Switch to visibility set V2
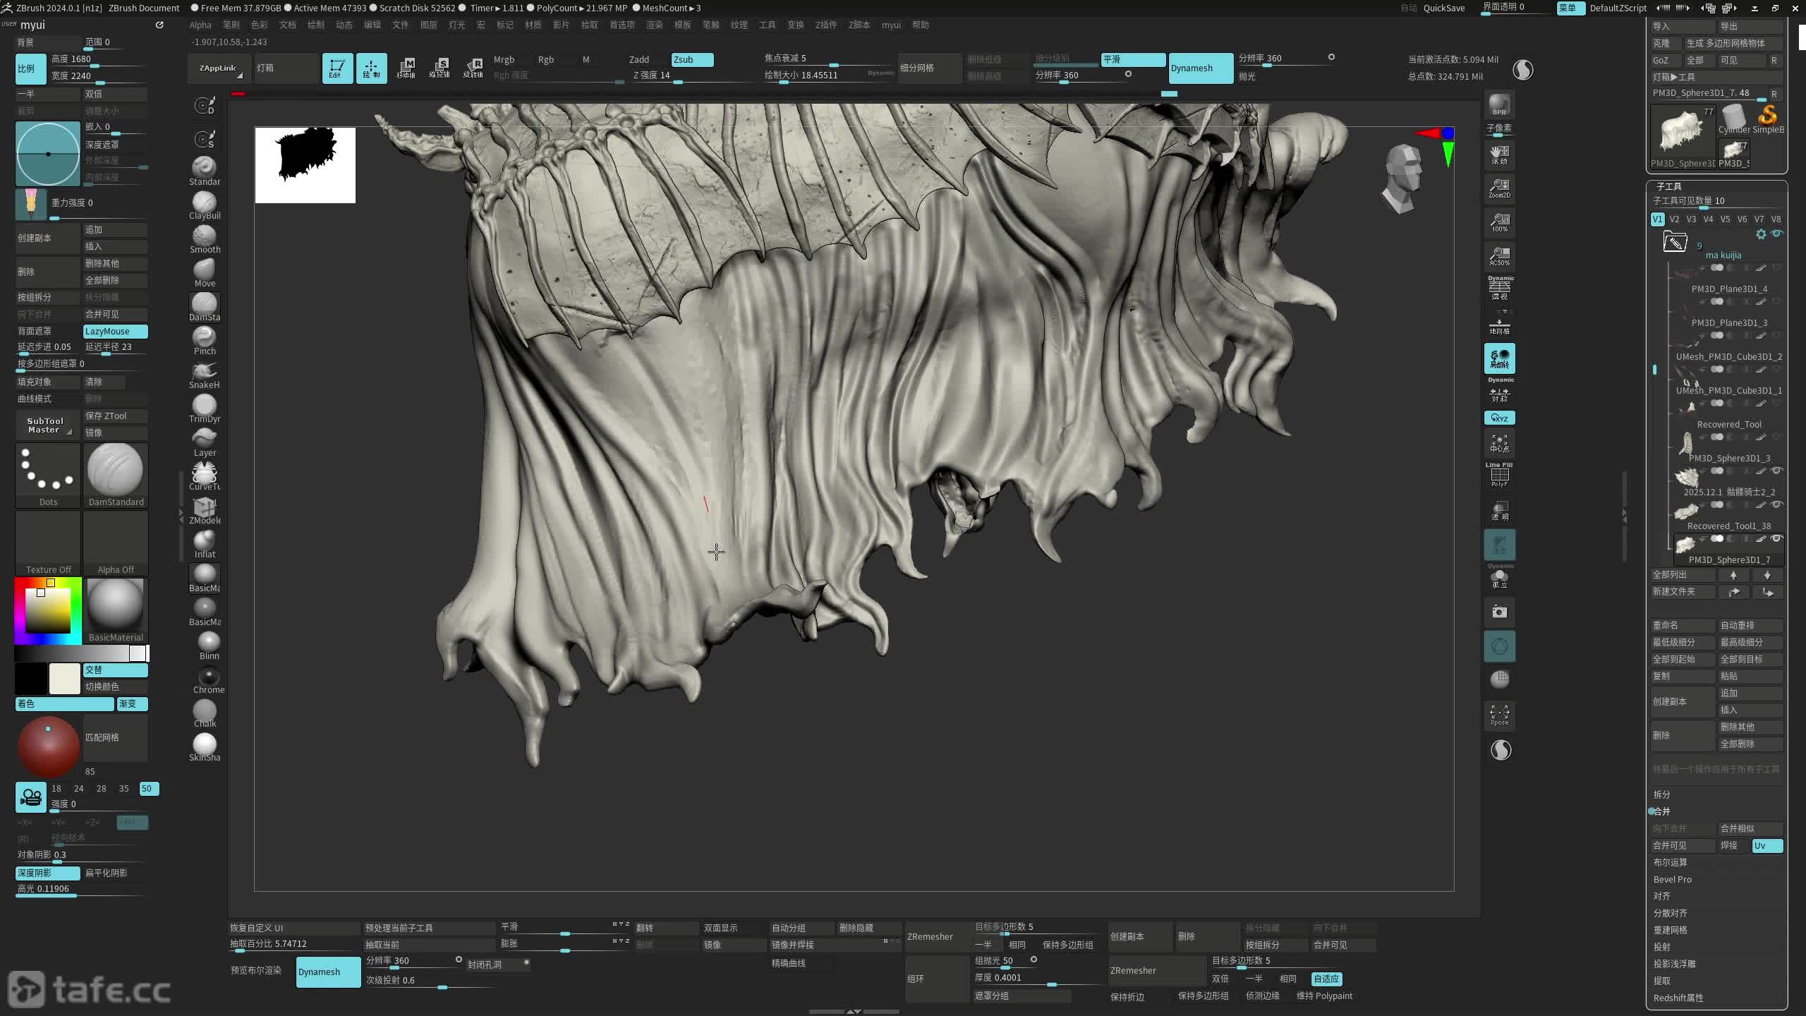This screenshot has width=1806, height=1016. [1674, 219]
